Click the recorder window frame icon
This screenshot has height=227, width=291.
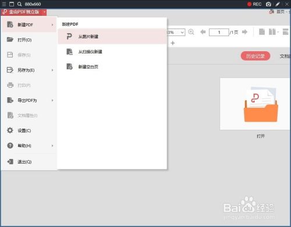pos(12,4)
